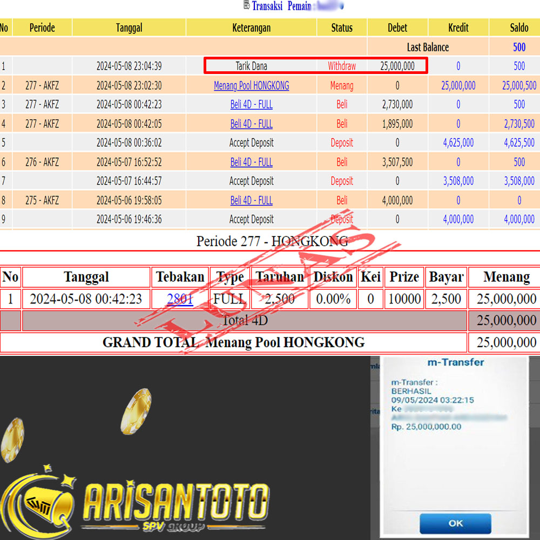Click the BERHASIL status text
The image size is (540, 540).
411,391
